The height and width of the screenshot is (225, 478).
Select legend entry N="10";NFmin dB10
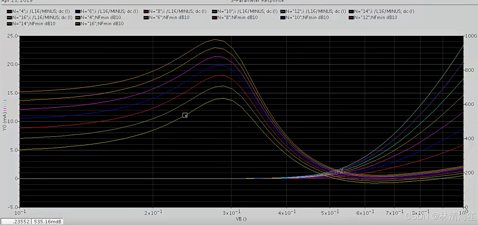(x=305, y=17)
